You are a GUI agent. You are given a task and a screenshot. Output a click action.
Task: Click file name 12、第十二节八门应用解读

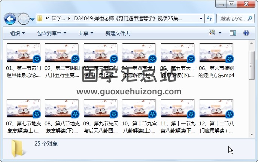click(216, 127)
